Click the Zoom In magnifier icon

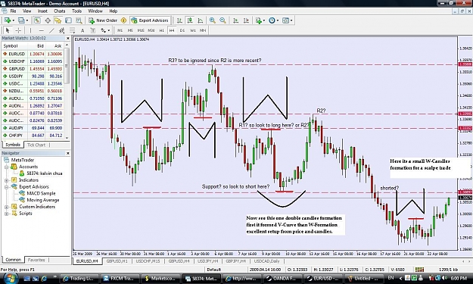click(x=213, y=20)
